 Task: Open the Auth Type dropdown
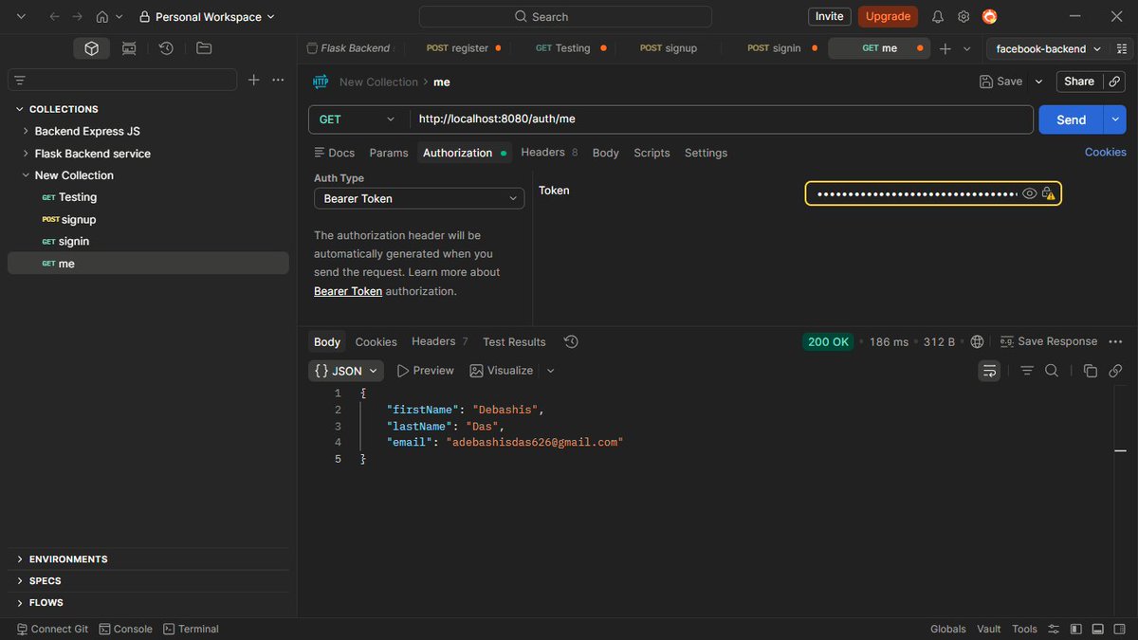pos(418,198)
